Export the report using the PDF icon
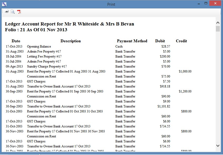This screenshot has height=155, width=223. pos(19,12)
